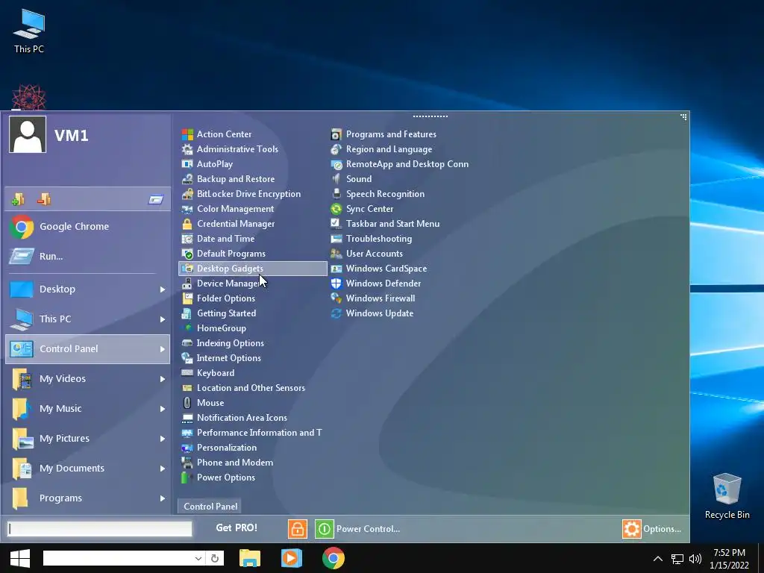This screenshot has width=764, height=573.
Task: Click the Control Panel label button
Action: (210, 507)
